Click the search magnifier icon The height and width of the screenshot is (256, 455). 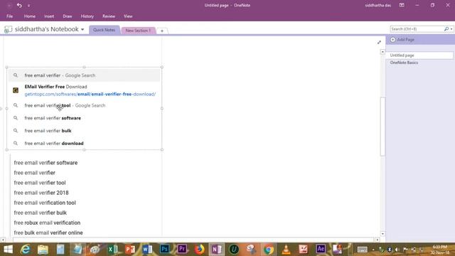click(446, 29)
